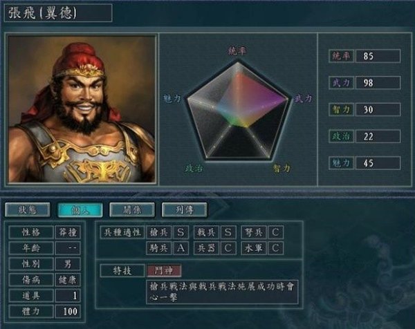The image size is (415, 329).
Task: Select the 統率 value 85 field
Action: [x=378, y=56]
